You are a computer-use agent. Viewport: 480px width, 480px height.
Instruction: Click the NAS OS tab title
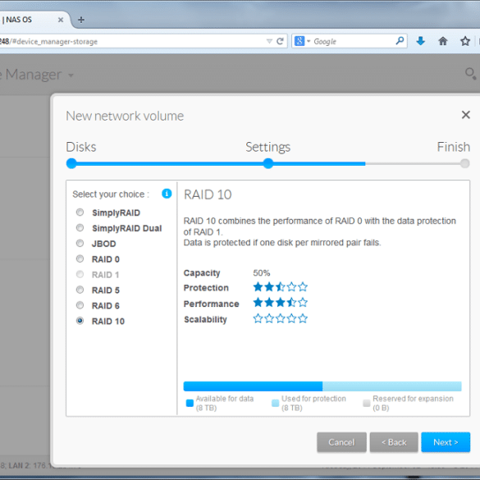[x=19, y=20]
